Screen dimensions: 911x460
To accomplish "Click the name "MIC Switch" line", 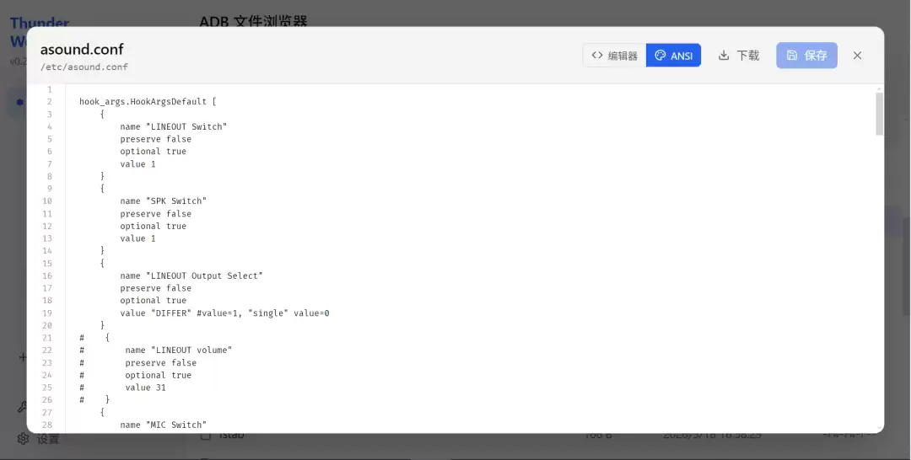I will click(x=164, y=425).
